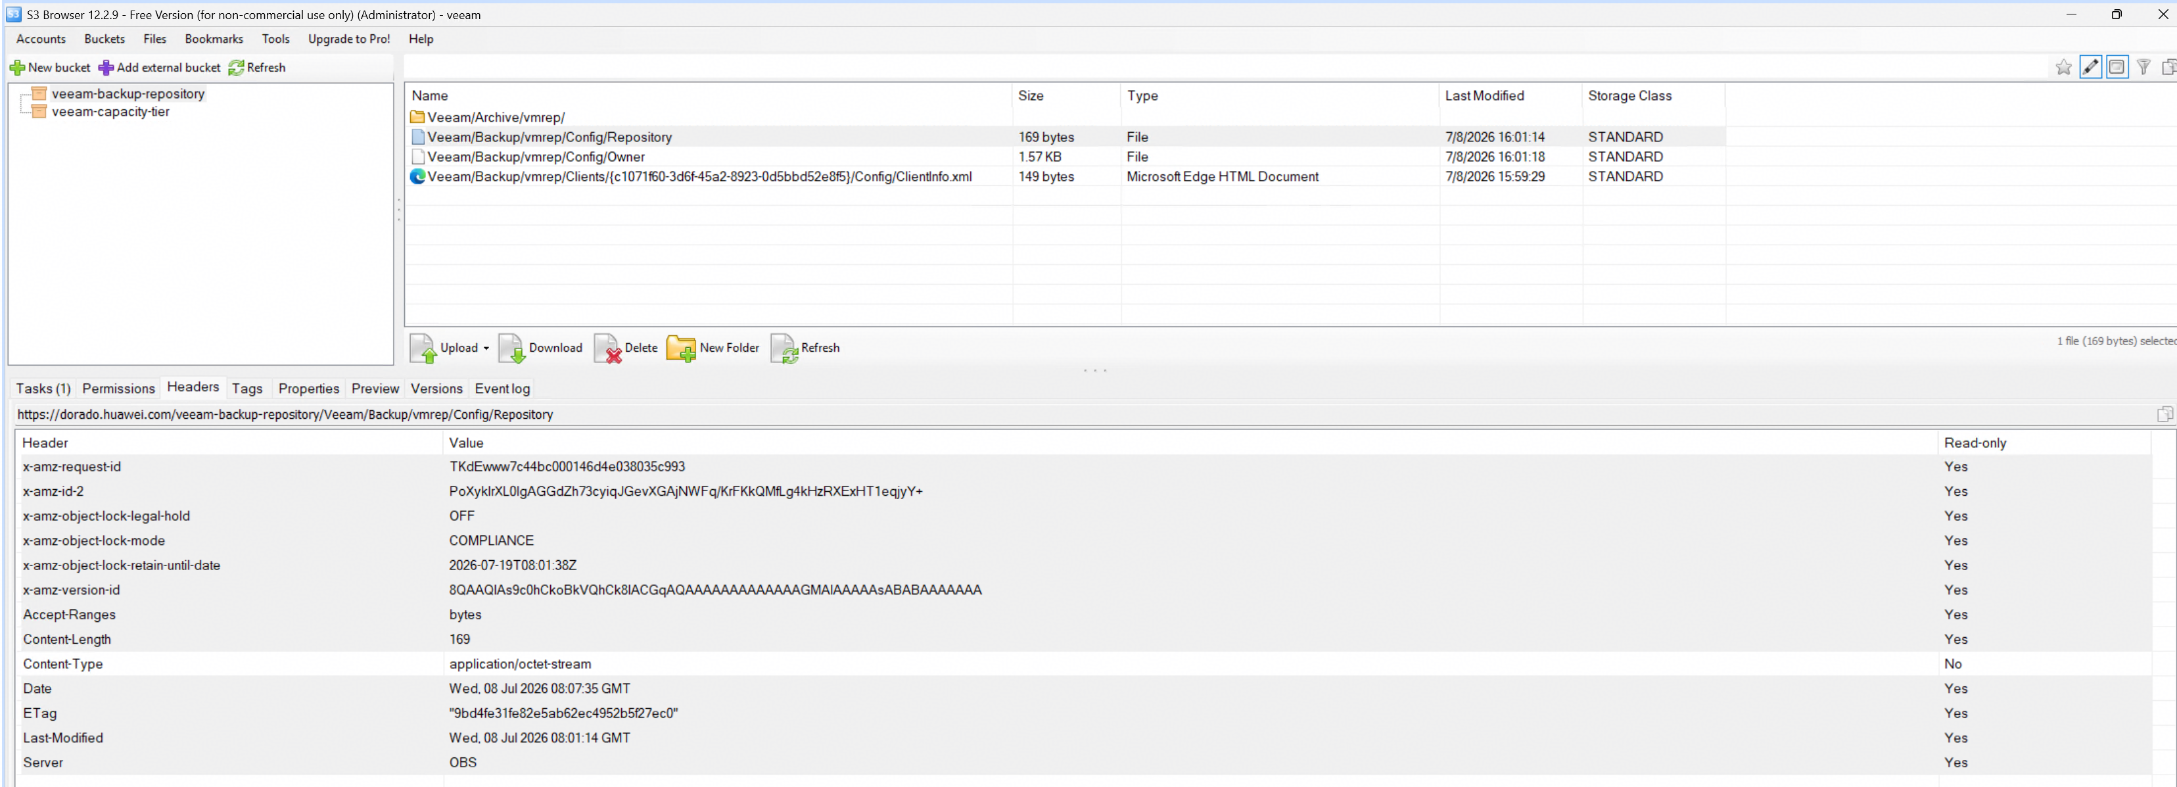Open the Tools menu
This screenshot has height=787, width=2177.
coord(275,39)
